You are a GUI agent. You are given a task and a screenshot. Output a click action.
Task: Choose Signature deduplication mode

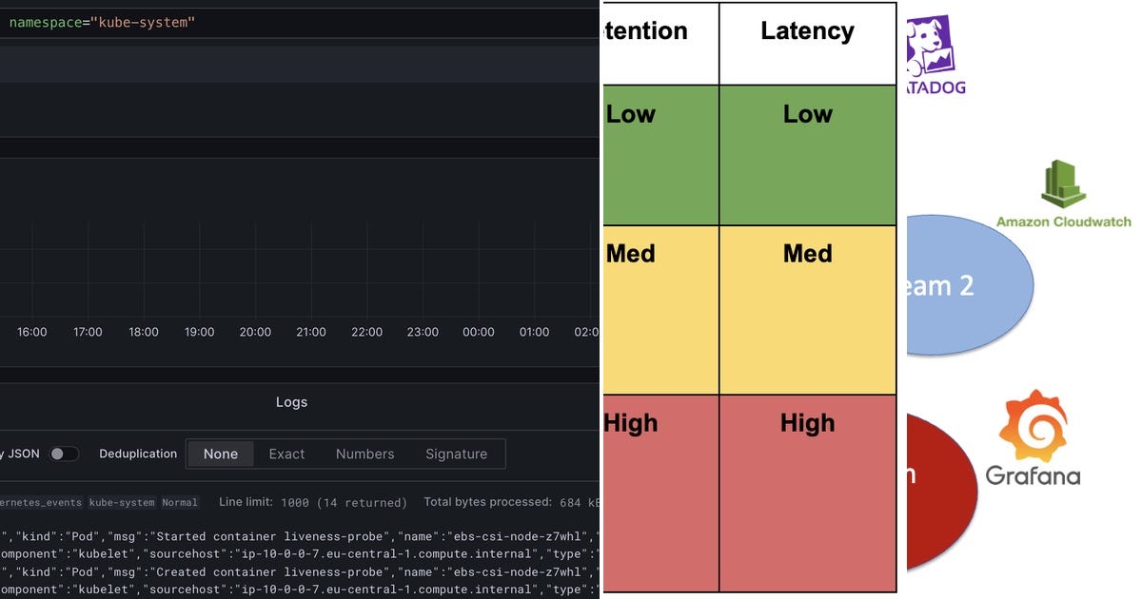coord(456,454)
